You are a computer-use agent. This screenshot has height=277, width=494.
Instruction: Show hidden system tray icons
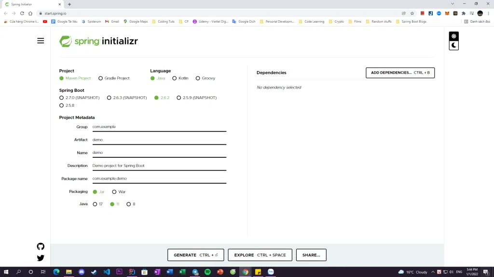[433, 272]
